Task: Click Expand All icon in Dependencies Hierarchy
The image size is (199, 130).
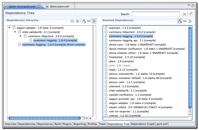Action: point(77,21)
